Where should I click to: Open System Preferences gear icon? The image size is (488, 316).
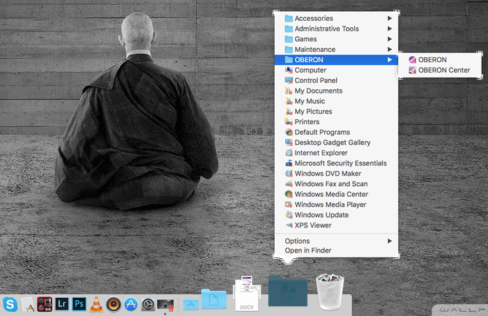pyautogui.click(x=148, y=304)
